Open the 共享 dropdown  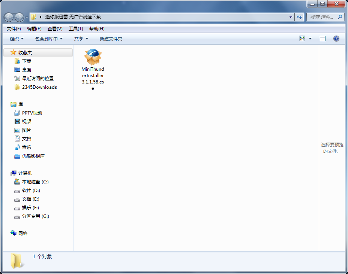tap(81, 39)
